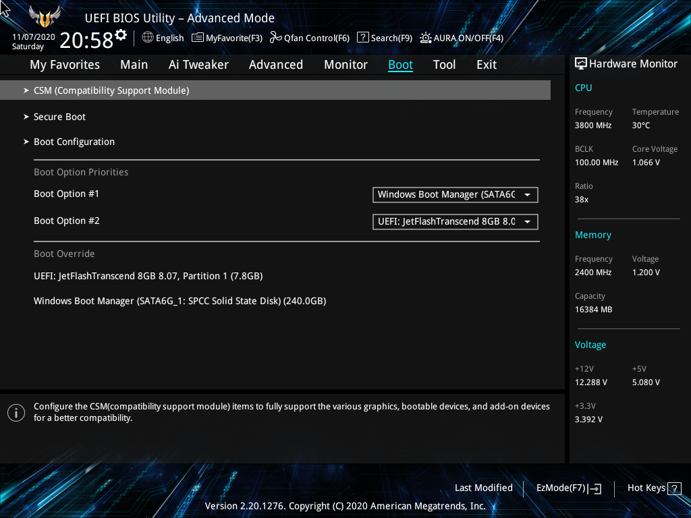
Task: Switch to the Exit tab
Action: point(487,65)
